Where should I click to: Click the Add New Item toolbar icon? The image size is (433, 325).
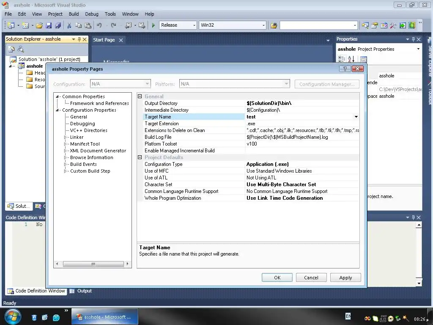point(25,25)
